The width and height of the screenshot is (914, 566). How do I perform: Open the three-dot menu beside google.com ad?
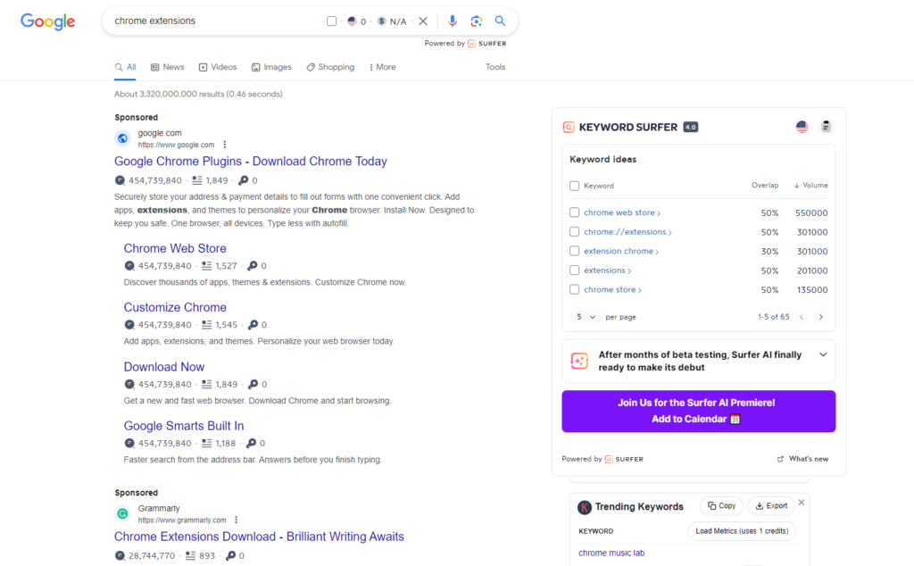click(225, 144)
